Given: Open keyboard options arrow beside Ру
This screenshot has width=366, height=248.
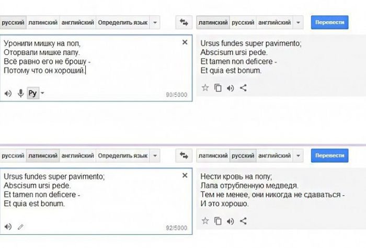Looking at the screenshot, I should click(x=42, y=93).
